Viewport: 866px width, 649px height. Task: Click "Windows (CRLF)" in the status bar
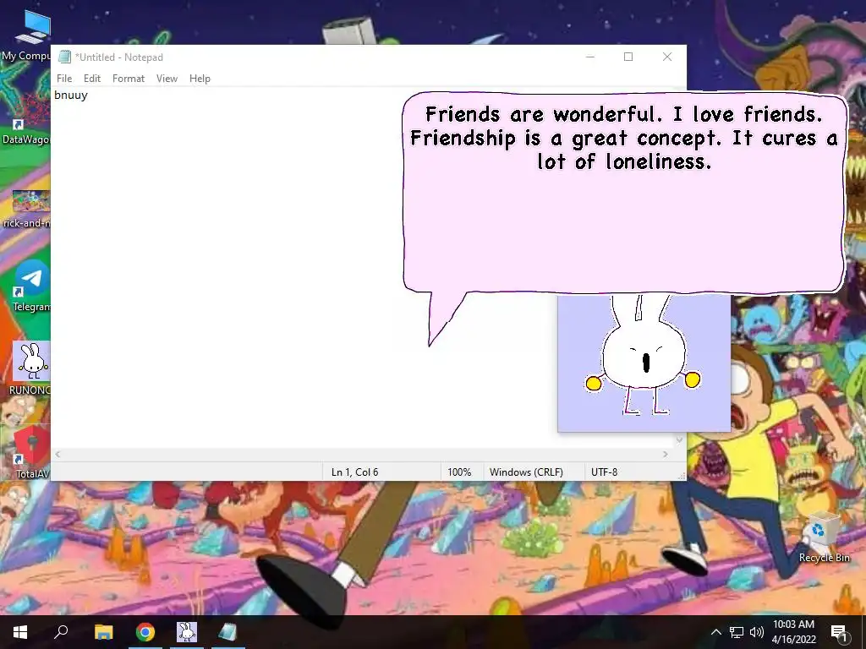click(x=526, y=472)
